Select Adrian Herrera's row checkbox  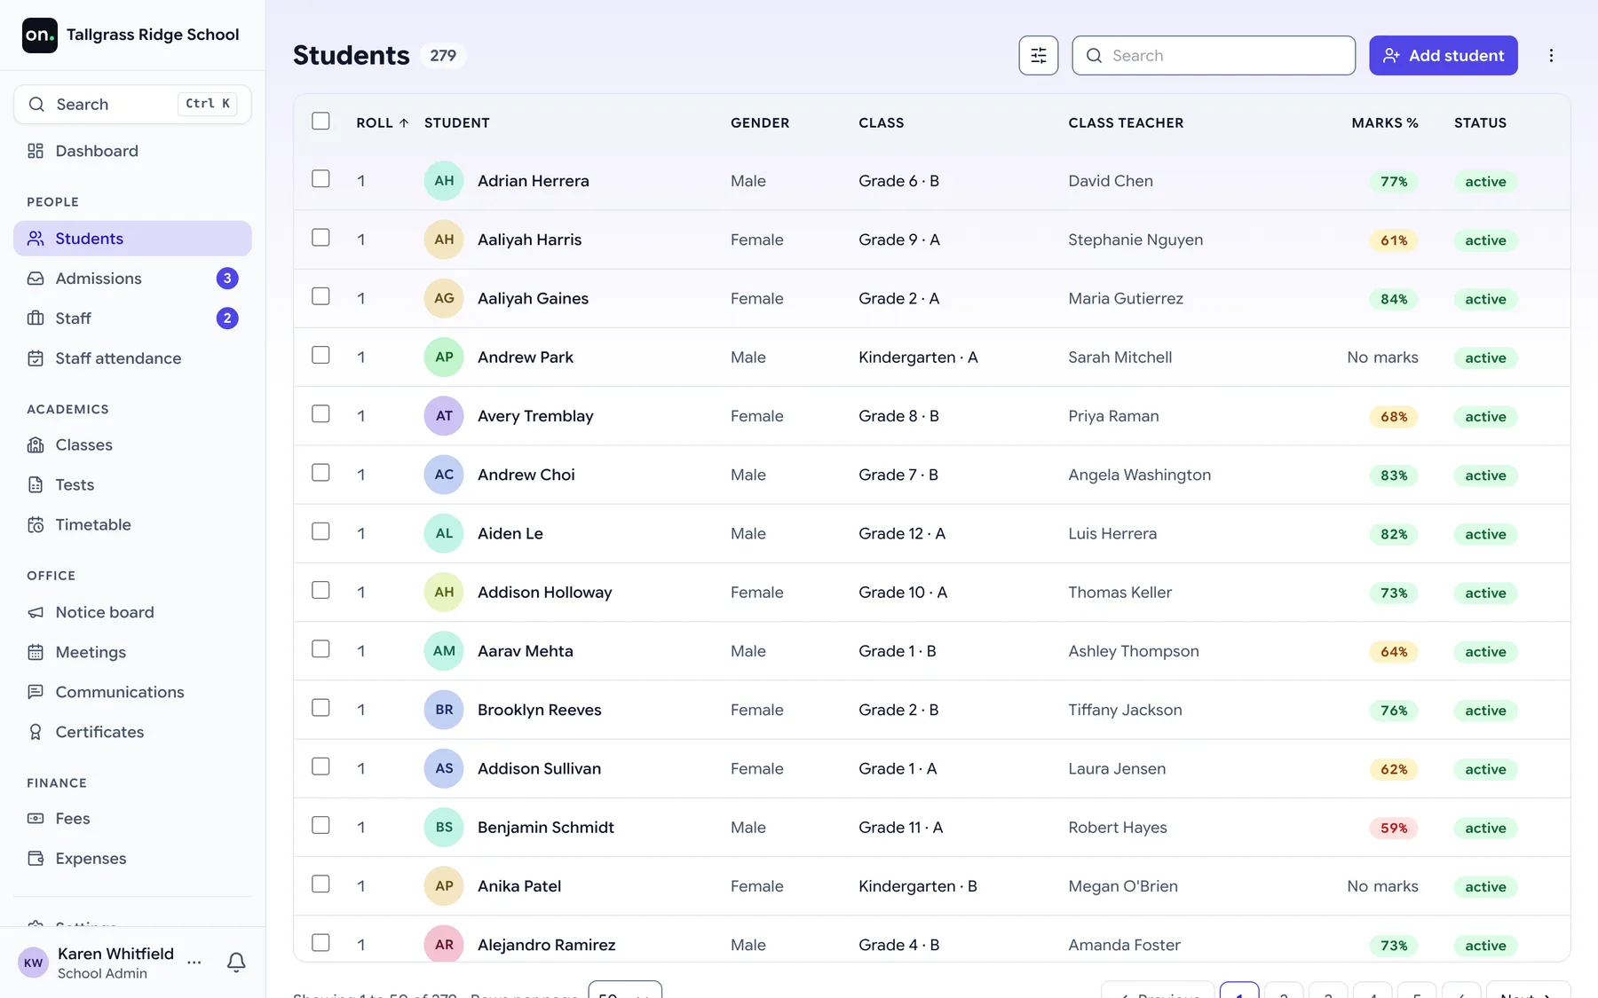click(x=320, y=179)
